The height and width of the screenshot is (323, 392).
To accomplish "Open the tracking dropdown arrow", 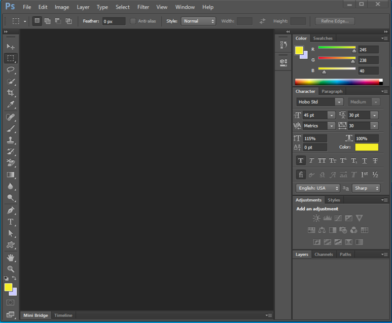I will click(x=374, y=126).
